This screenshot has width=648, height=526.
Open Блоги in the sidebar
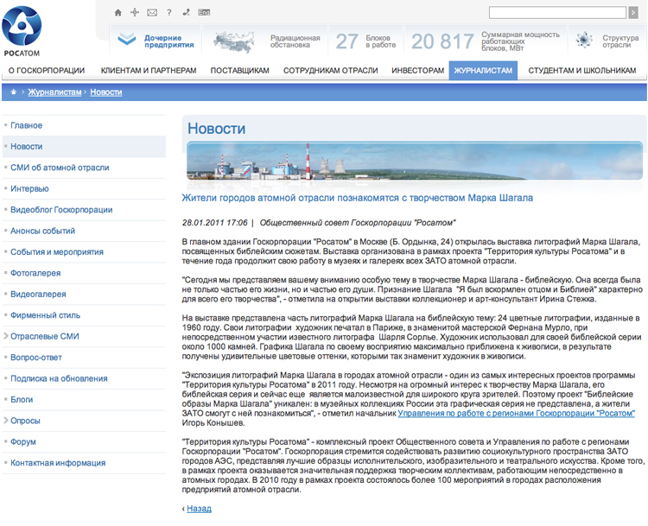22,399
